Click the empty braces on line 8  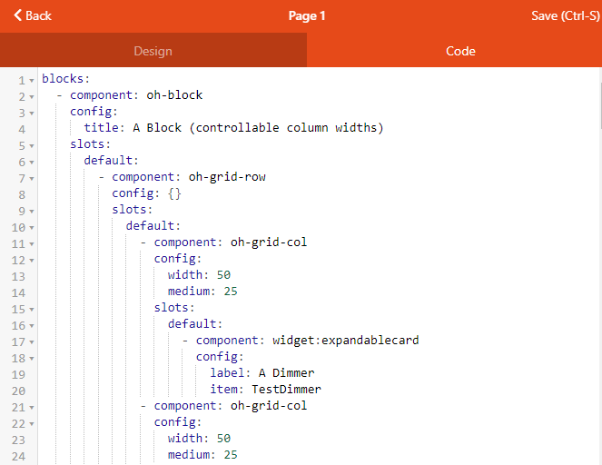pos(174,193)
